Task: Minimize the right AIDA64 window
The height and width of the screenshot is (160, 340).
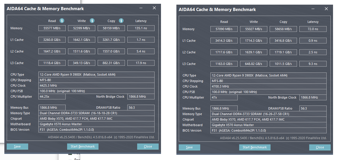Action: pos(313,9)
